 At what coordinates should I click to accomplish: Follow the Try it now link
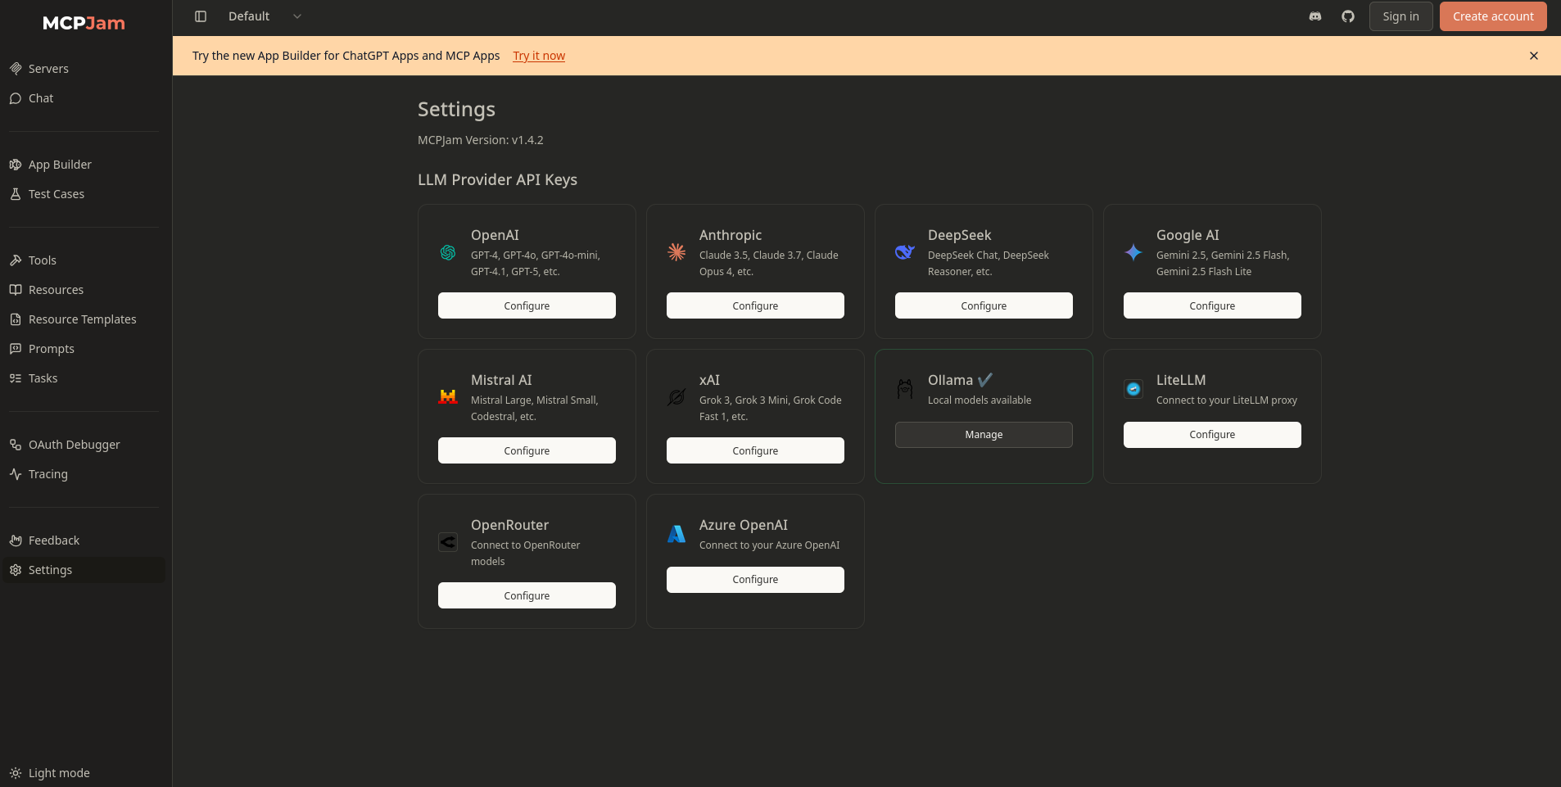tap(539, 56)
